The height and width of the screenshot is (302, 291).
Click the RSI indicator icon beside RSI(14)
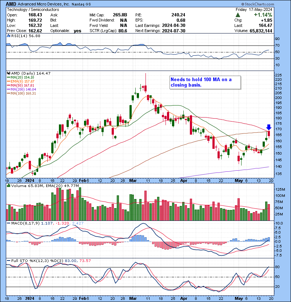tap(8, 36)
